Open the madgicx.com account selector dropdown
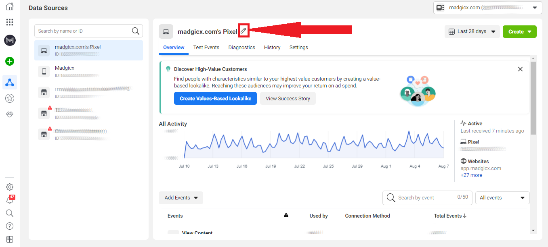 488,8
